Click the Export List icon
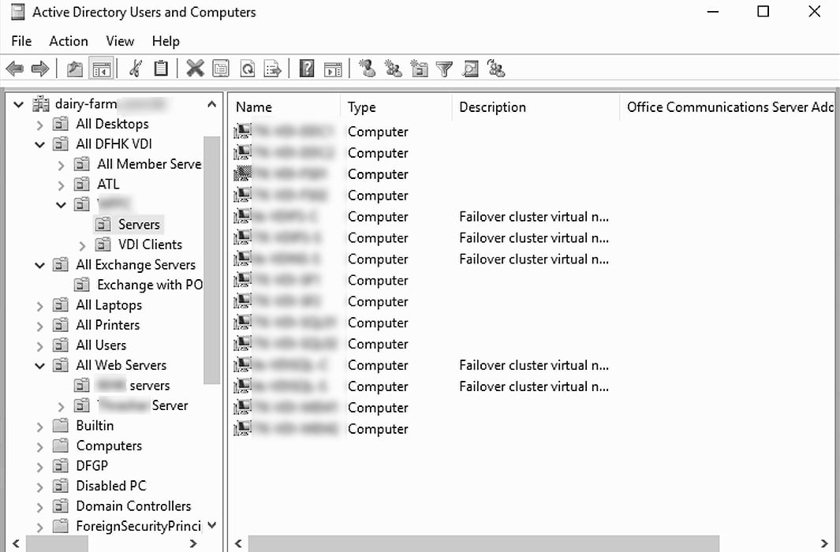840x552 pixels. (x=273, y=69)
